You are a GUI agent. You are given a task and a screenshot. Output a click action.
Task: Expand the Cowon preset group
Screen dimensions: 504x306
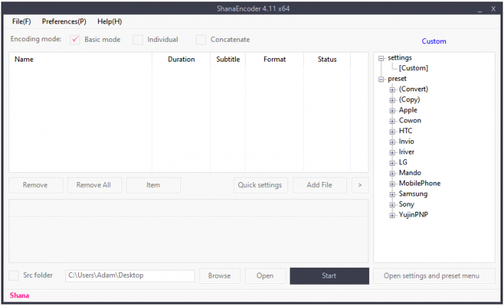(392, 121)
